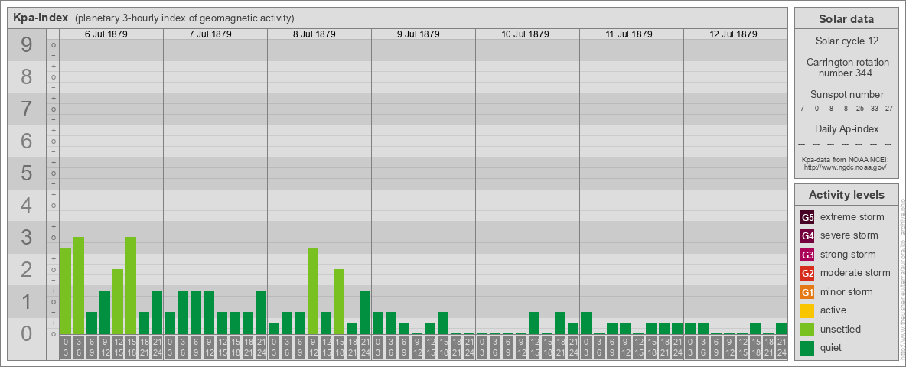Click the 9-12 time label under 8 Jul
906x367 pixels.
pyautogui.click(x=313, y=347)
